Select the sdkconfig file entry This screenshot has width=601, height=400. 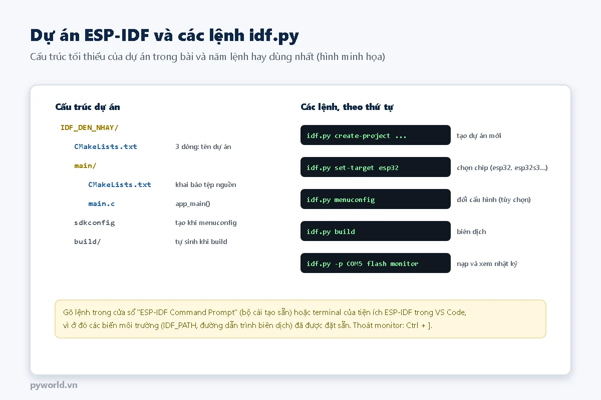tap(95, 222)
